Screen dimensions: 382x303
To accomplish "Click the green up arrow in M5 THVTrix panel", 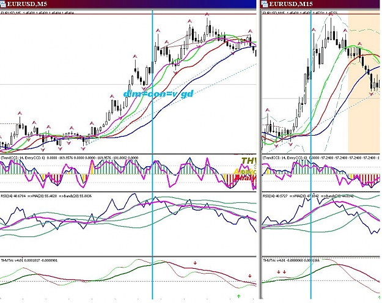I will click(x=238, y=296).
